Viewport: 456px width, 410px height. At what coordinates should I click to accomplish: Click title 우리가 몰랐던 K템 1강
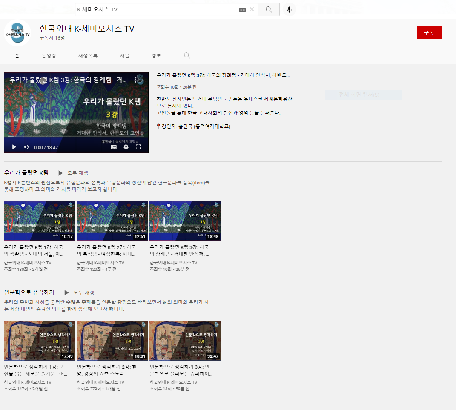[x=34, y=251]
